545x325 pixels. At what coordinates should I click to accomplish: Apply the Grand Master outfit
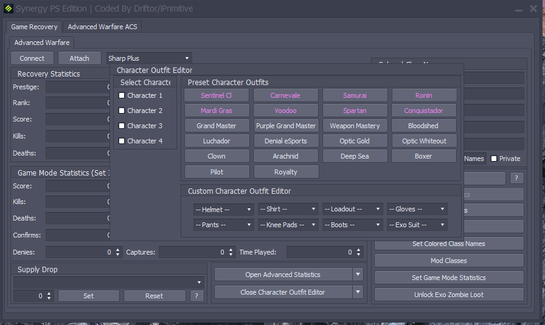(216, 126)
